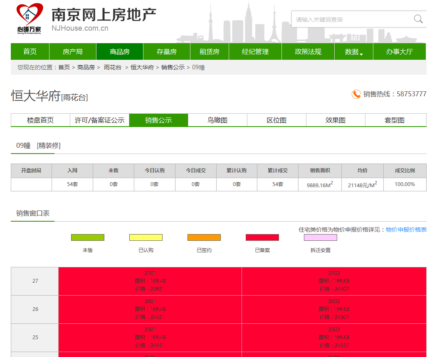Click the floor 26 row label
Screen dimensions: 427x357
coord(35,309)
